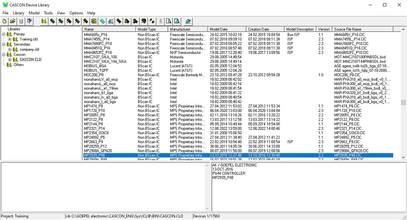Click the cyan tilted chip toolbar icon
Screen dimensions: 407x220
tap(102, 21)
